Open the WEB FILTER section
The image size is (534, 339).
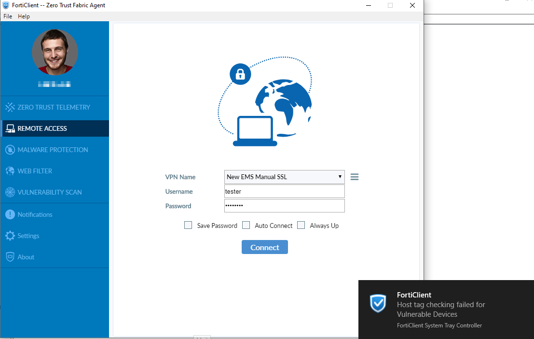tap(11, 171)
